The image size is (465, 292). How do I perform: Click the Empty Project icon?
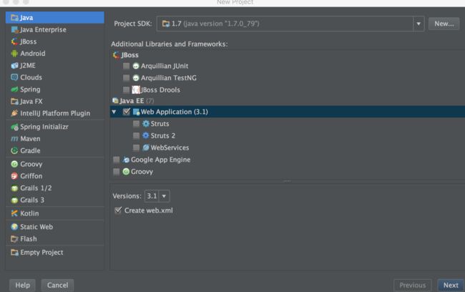(14, 252)
